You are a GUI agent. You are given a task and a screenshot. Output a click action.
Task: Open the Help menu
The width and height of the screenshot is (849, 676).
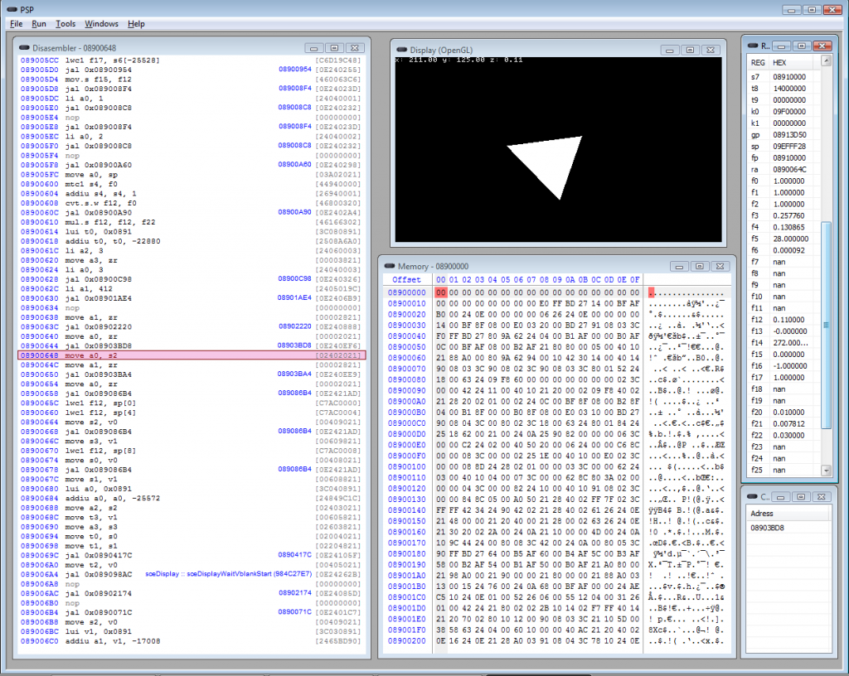136,24
